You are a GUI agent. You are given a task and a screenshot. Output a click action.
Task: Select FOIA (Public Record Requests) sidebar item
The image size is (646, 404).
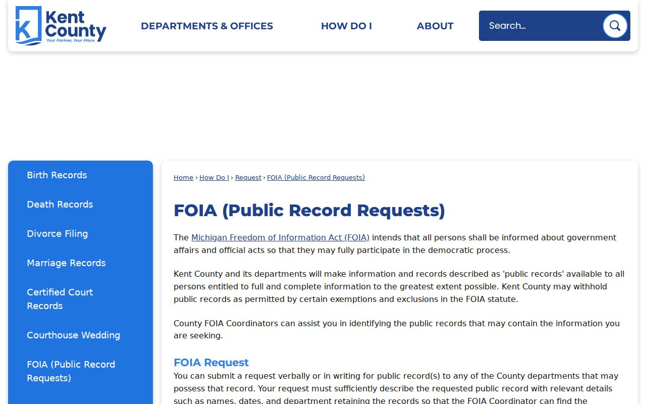71,371
